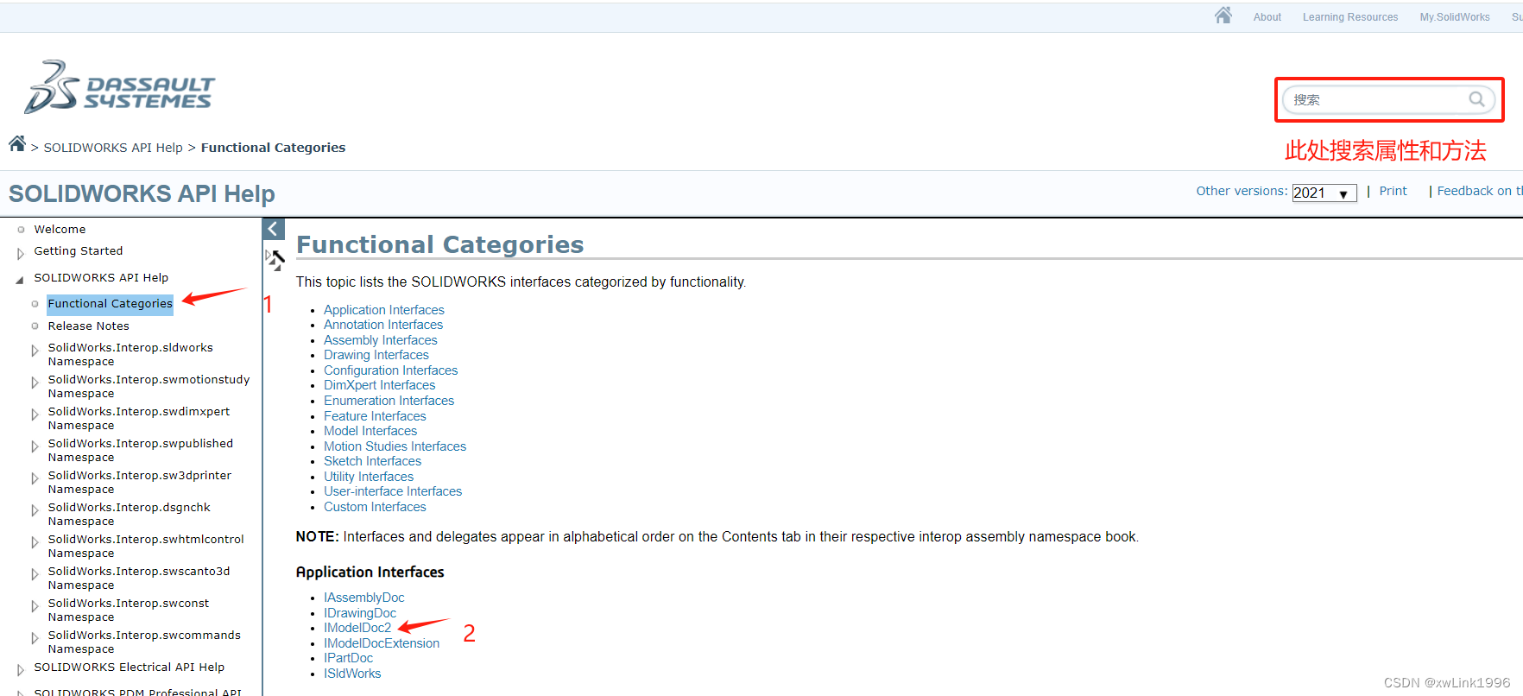Open the IPartDoc interface link
1523x696 pixels.
[x=348, y=658]
